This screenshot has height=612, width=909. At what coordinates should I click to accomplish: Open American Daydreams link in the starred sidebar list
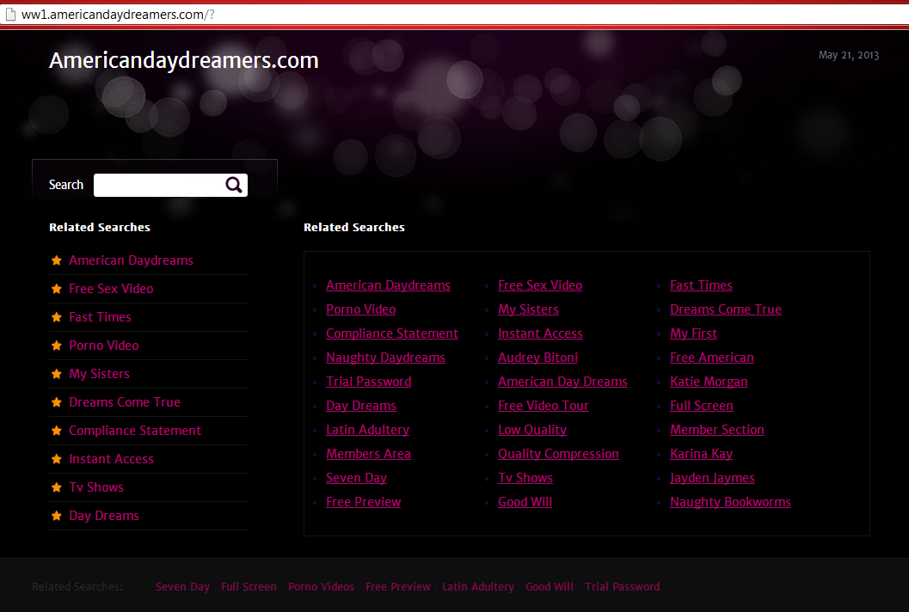tap(131, 260)
